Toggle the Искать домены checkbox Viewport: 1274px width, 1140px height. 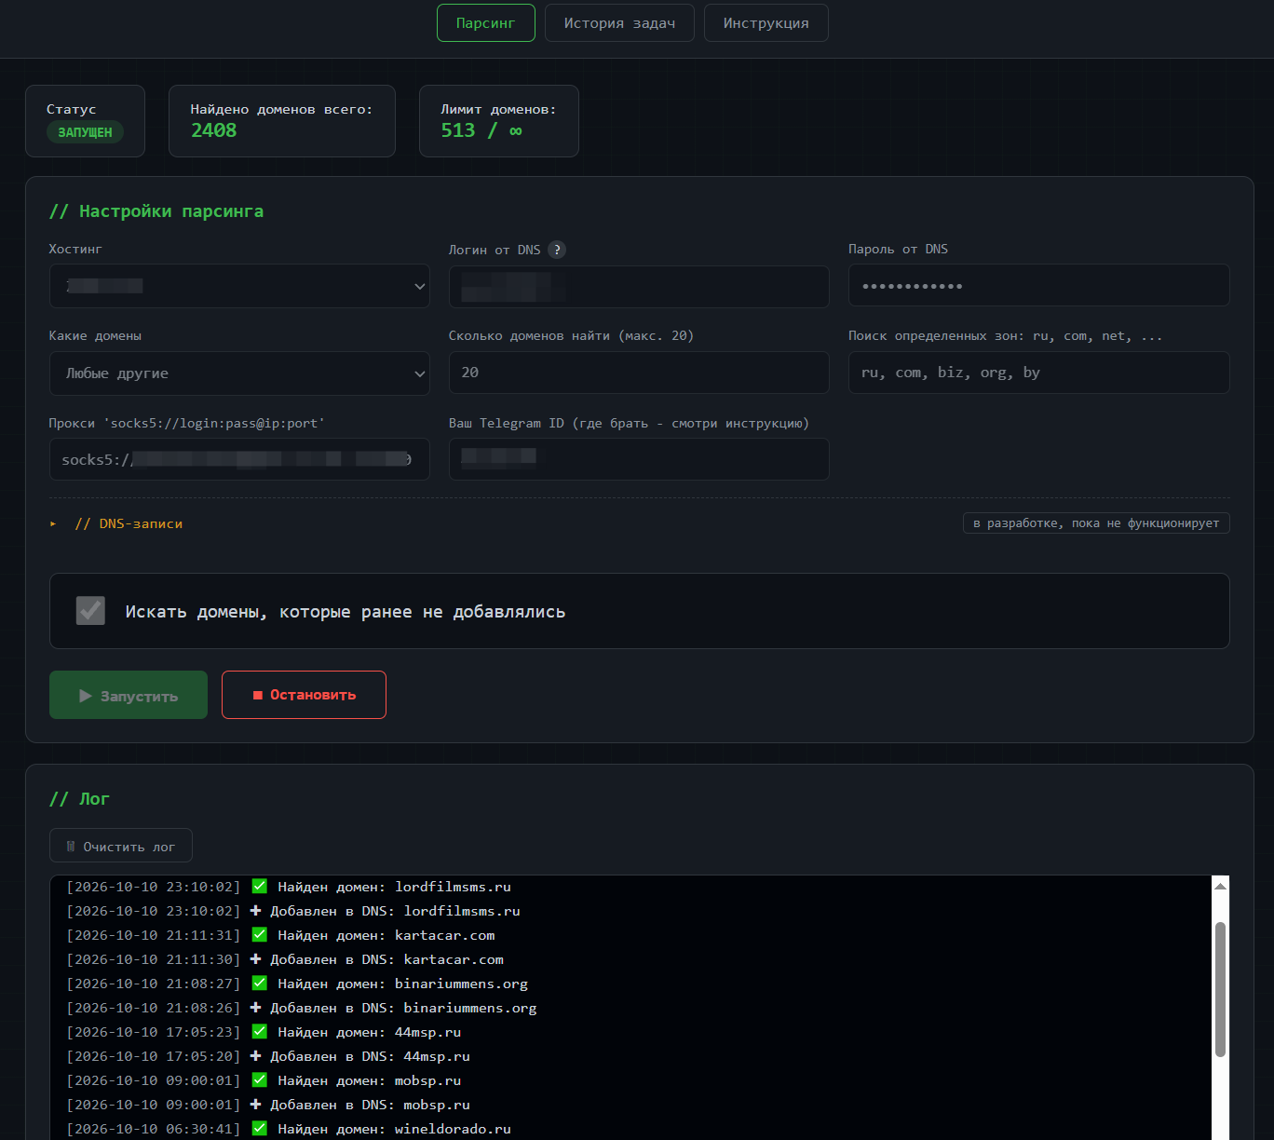pyautogui.click(x=90, y=611)
